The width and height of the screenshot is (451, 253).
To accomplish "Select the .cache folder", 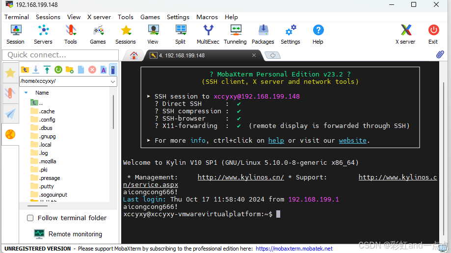I will [43, 111].
